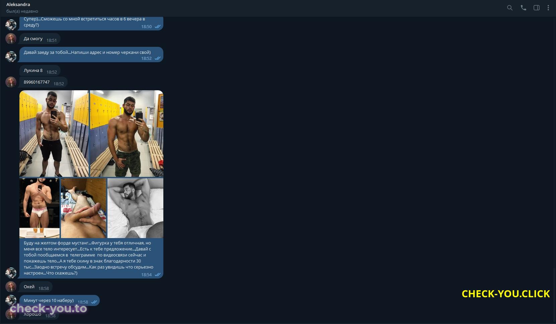The height and width of the screenshot is (324, 556).
Task: Click the avatar beside the 18:50 message
Action: click(11, 25)
